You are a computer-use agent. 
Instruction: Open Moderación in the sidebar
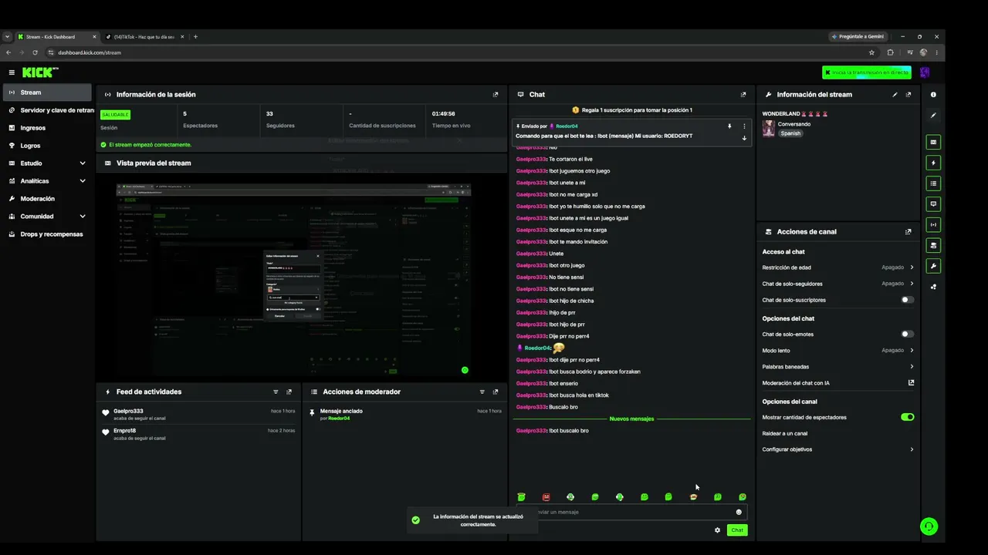[x=49, y=199]
